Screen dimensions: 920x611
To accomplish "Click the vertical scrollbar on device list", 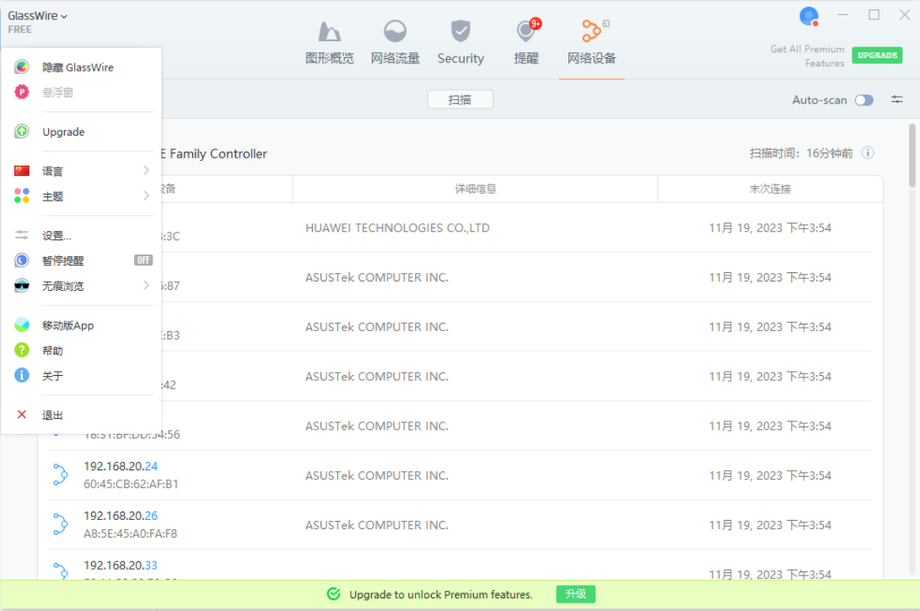I will 912,156.
